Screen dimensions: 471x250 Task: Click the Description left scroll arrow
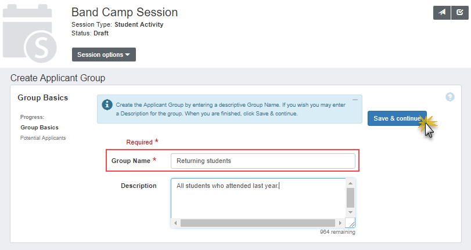[x=175, y=223]
